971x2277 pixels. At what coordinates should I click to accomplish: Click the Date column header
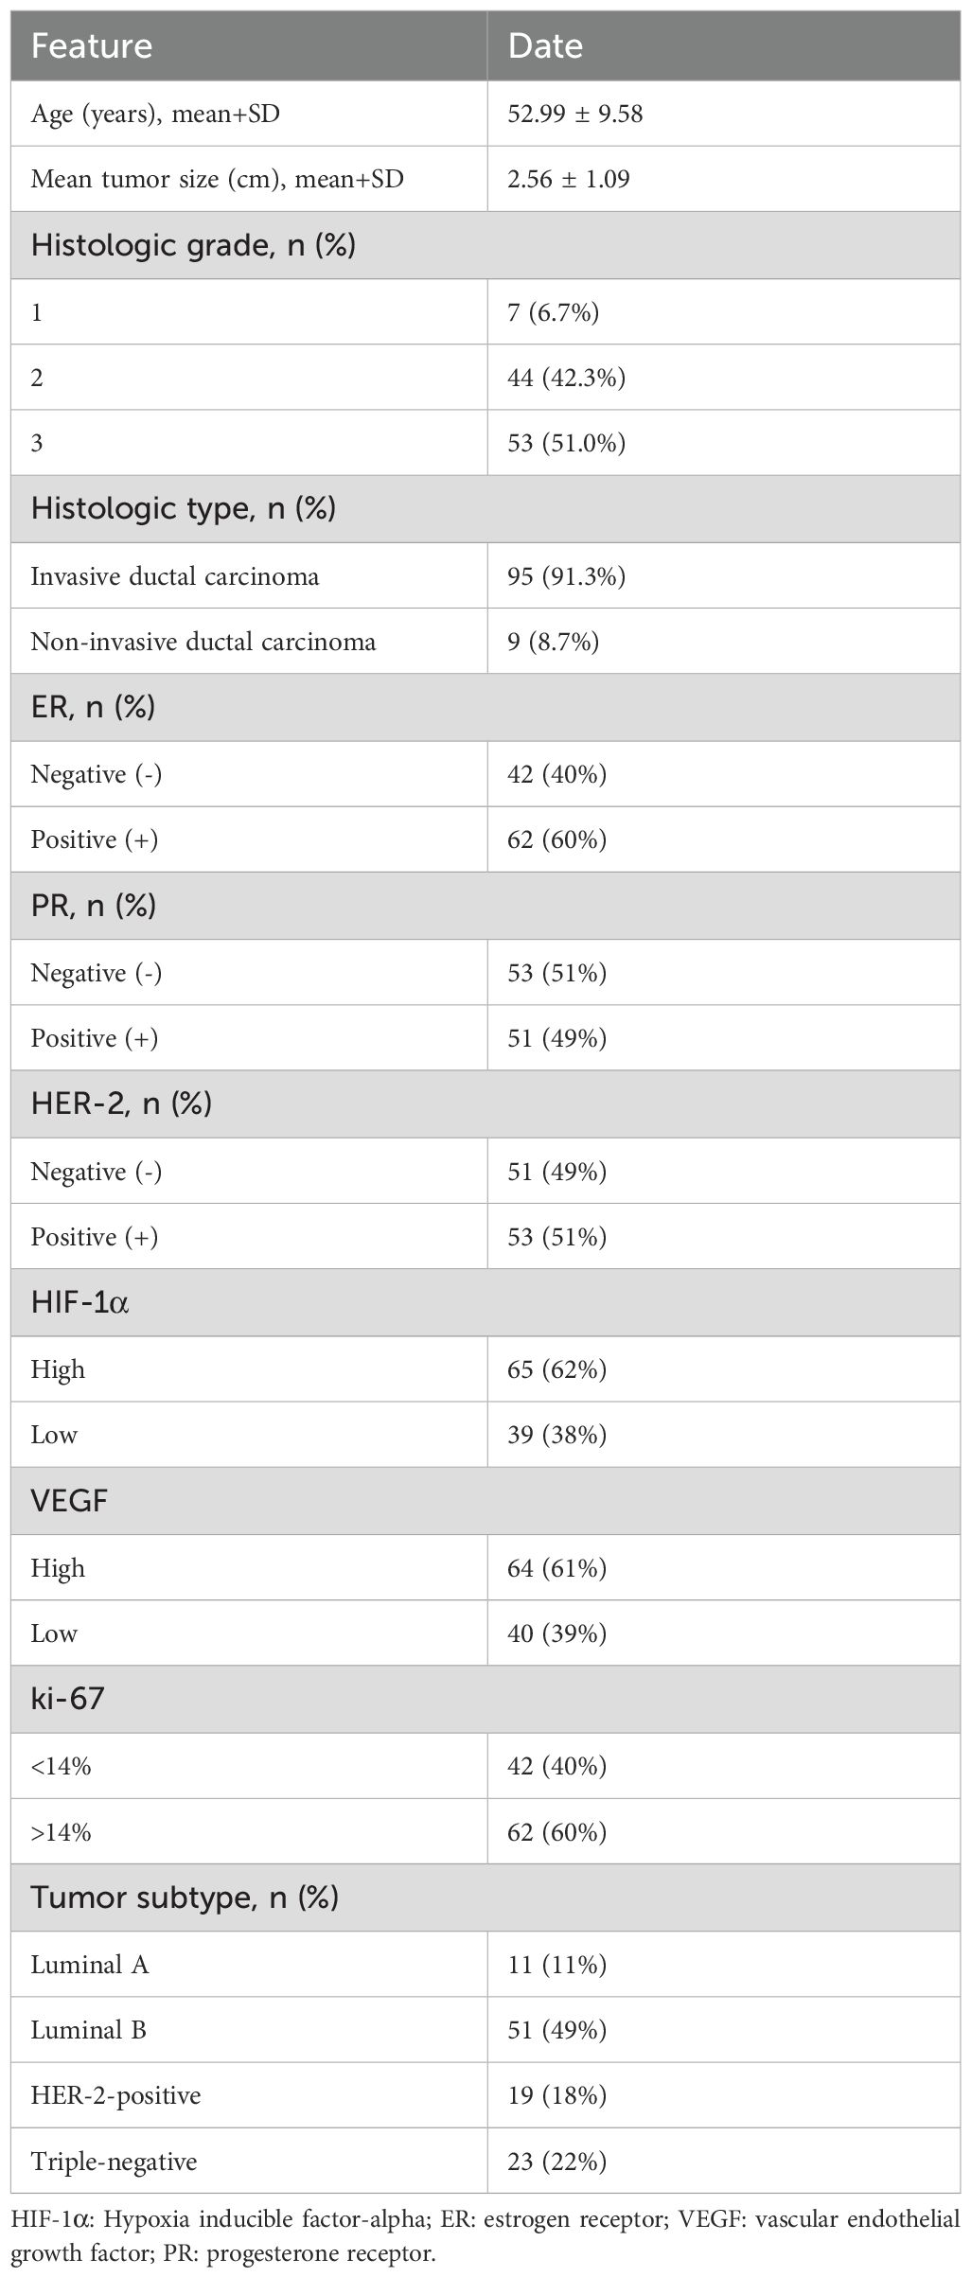click(545, 46)
